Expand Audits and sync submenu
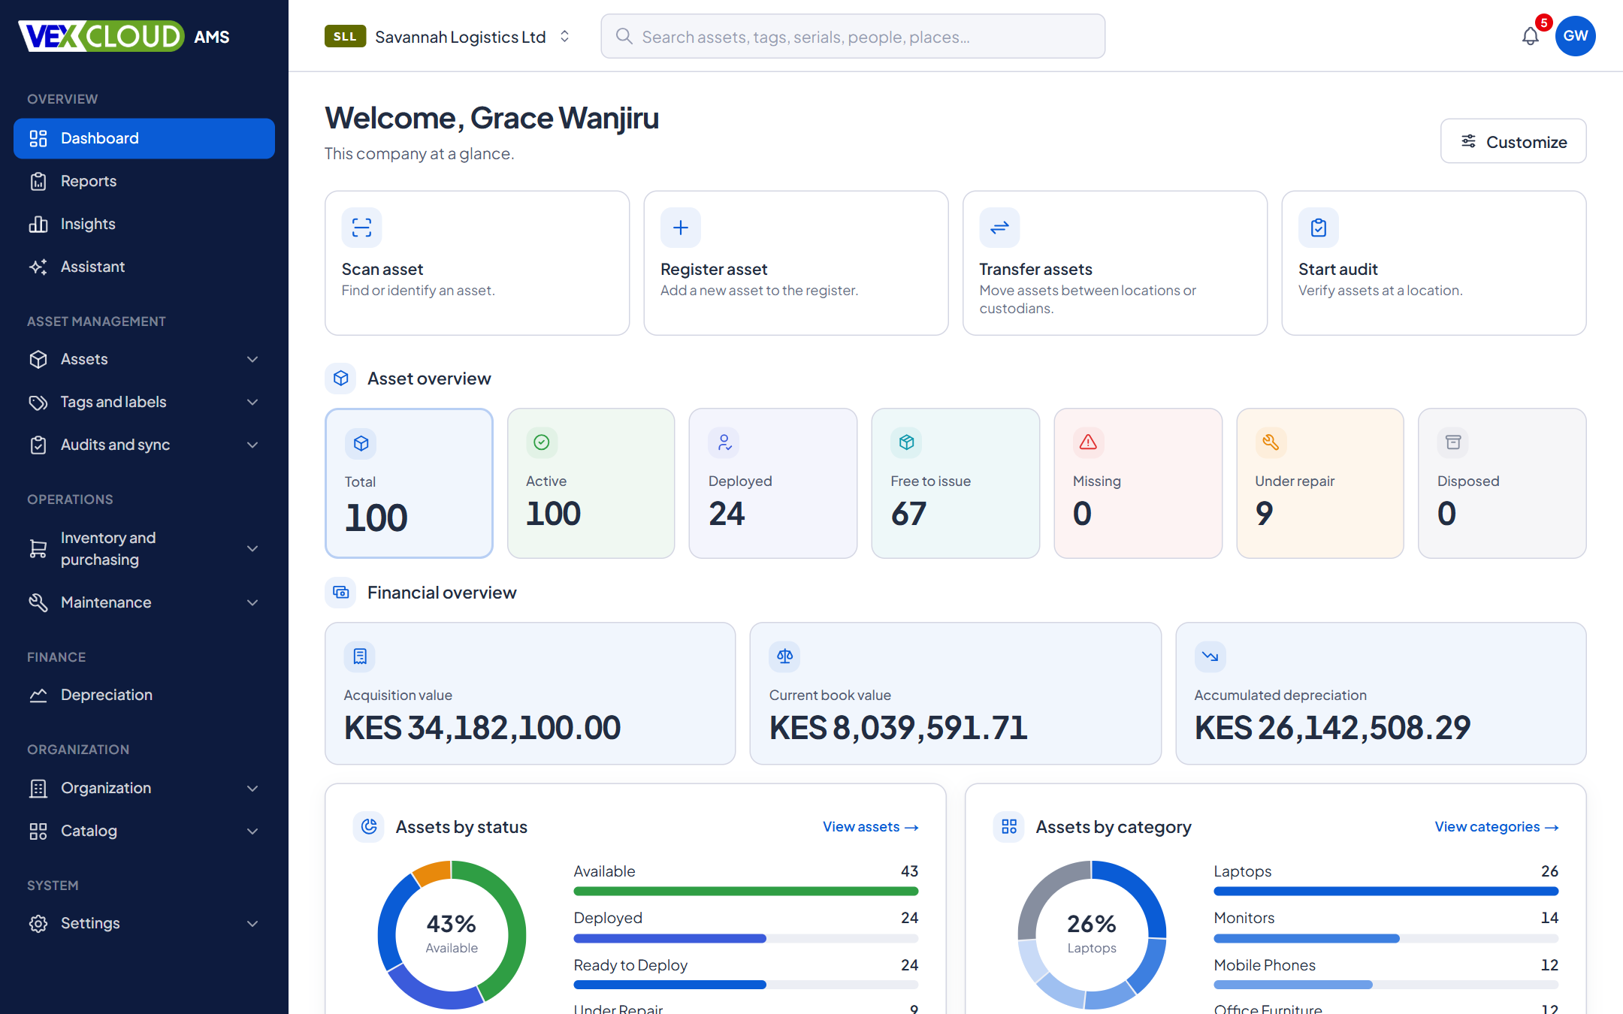The image size is (1623, 1014). (144, 445)
